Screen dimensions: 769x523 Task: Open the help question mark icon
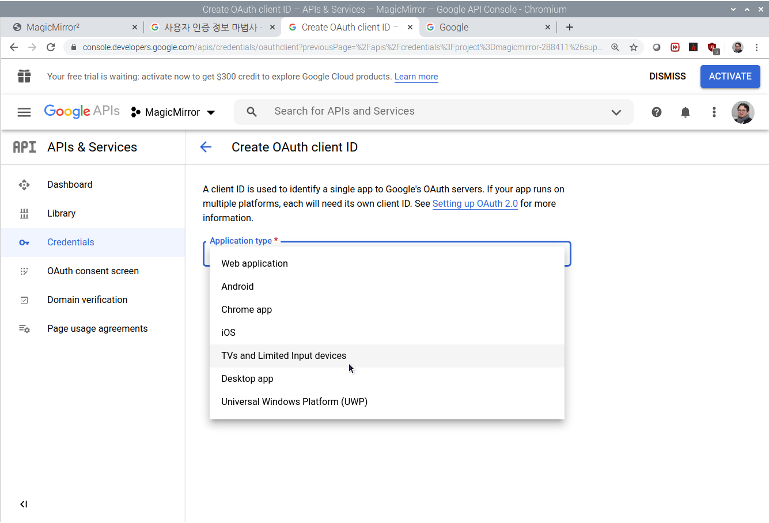[657, 112]
